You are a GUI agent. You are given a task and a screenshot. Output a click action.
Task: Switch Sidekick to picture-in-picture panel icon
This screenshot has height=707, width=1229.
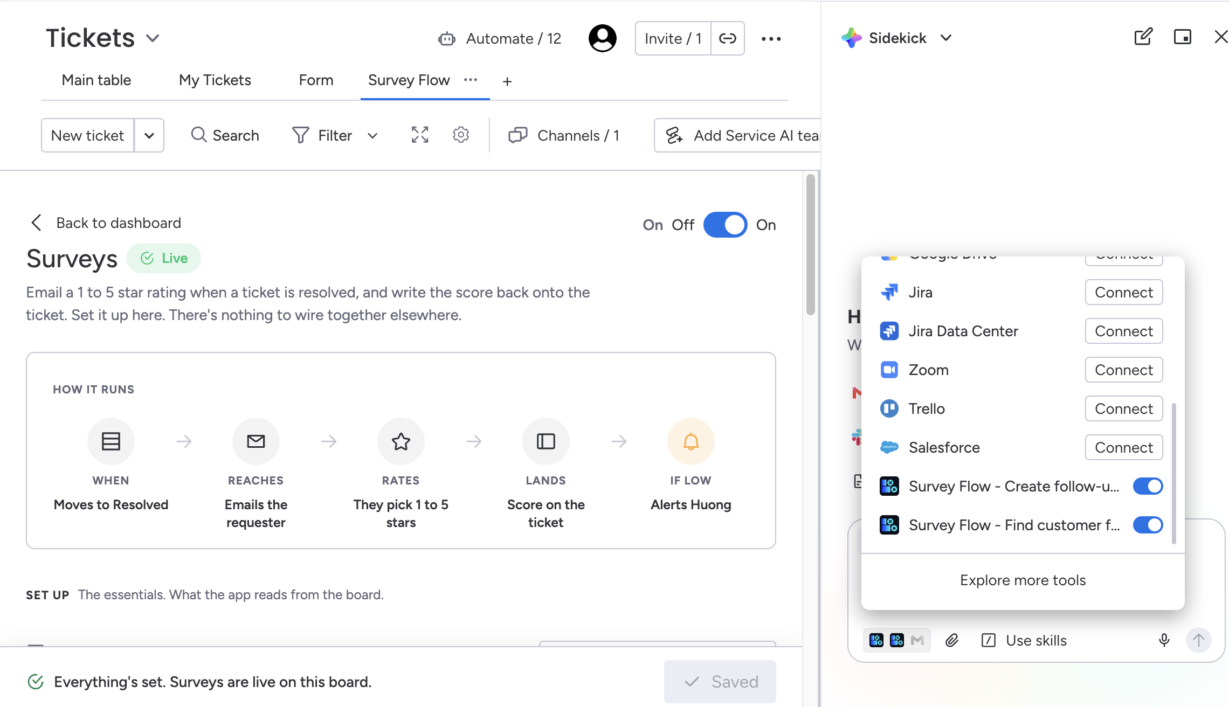1183,37
